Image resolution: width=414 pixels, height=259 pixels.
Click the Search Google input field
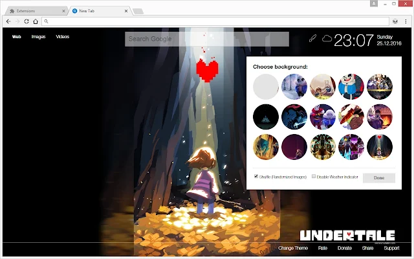pyautogui.click(x=207, y=39)
